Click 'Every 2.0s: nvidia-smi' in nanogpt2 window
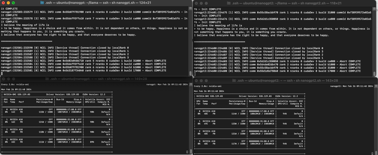Image resolution: width=378 pixels, height=155 pixels. [208, 86]
